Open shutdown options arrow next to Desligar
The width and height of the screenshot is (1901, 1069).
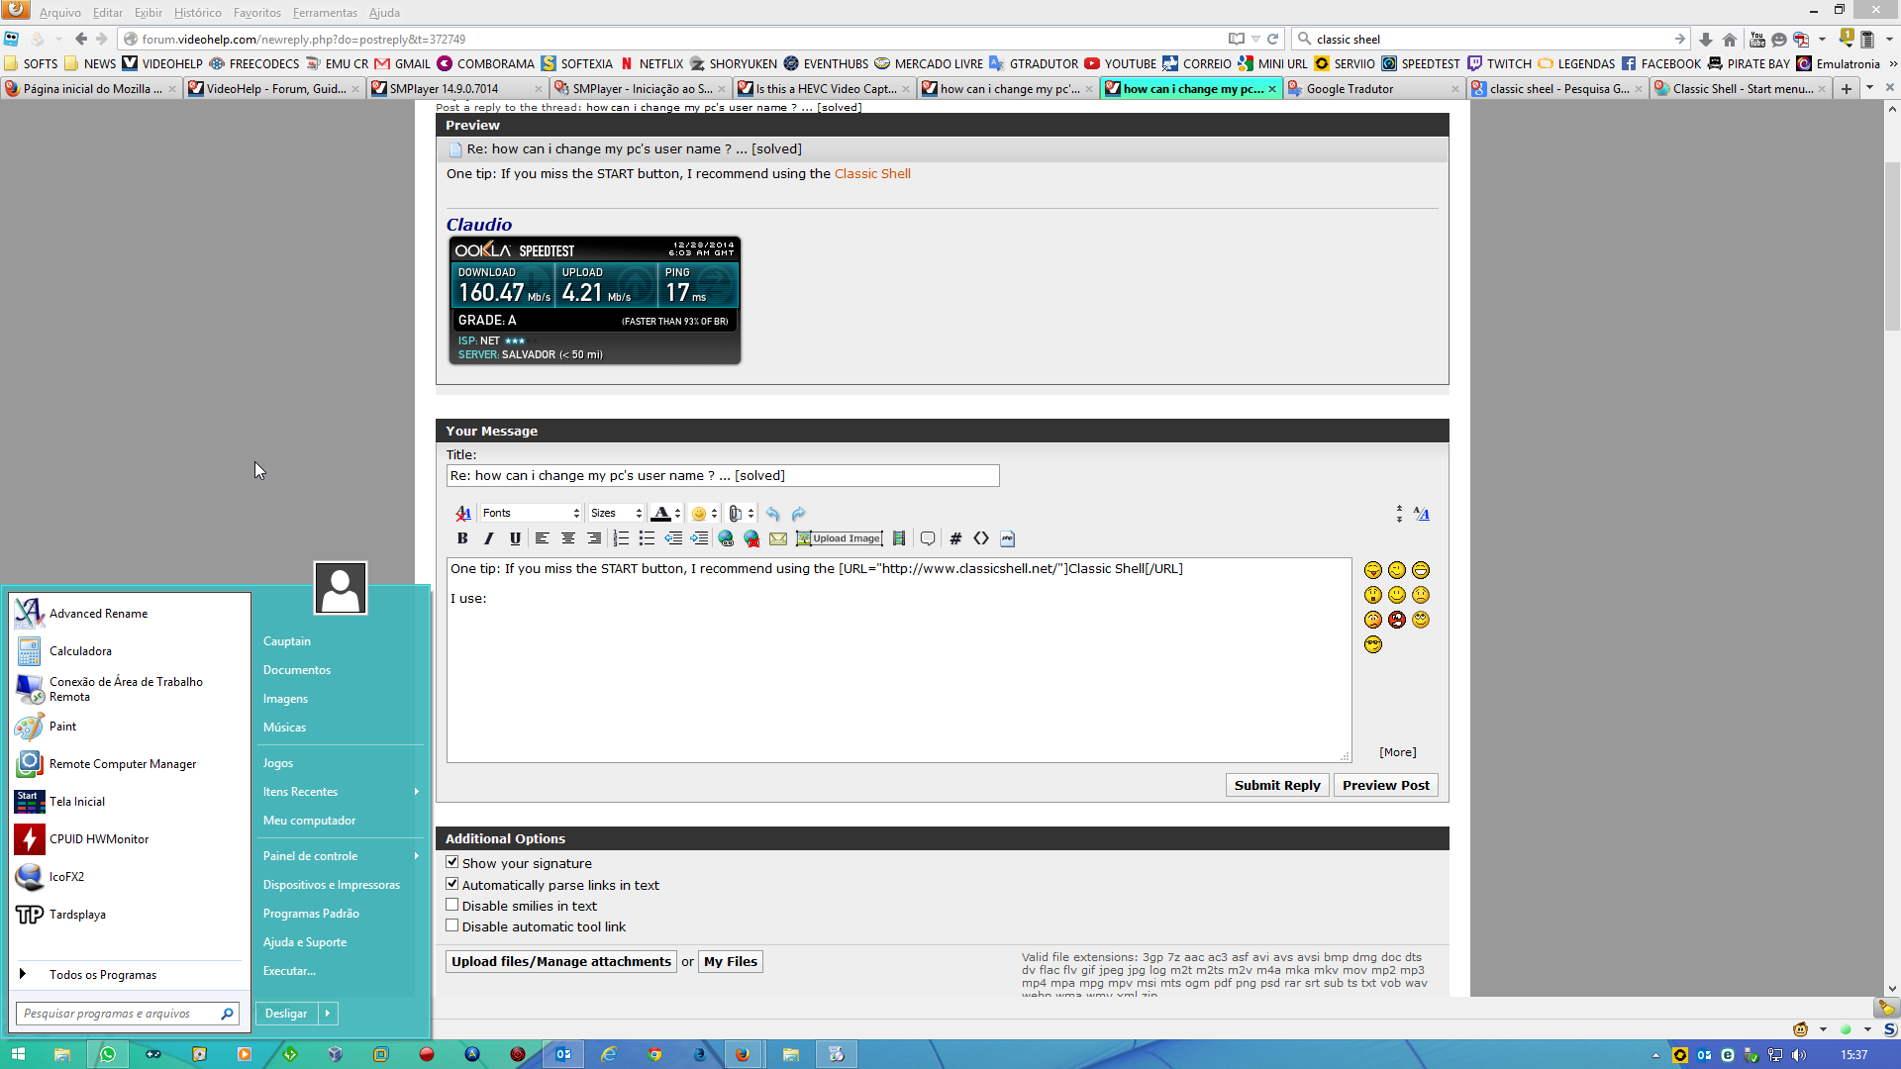[328, 1013]
